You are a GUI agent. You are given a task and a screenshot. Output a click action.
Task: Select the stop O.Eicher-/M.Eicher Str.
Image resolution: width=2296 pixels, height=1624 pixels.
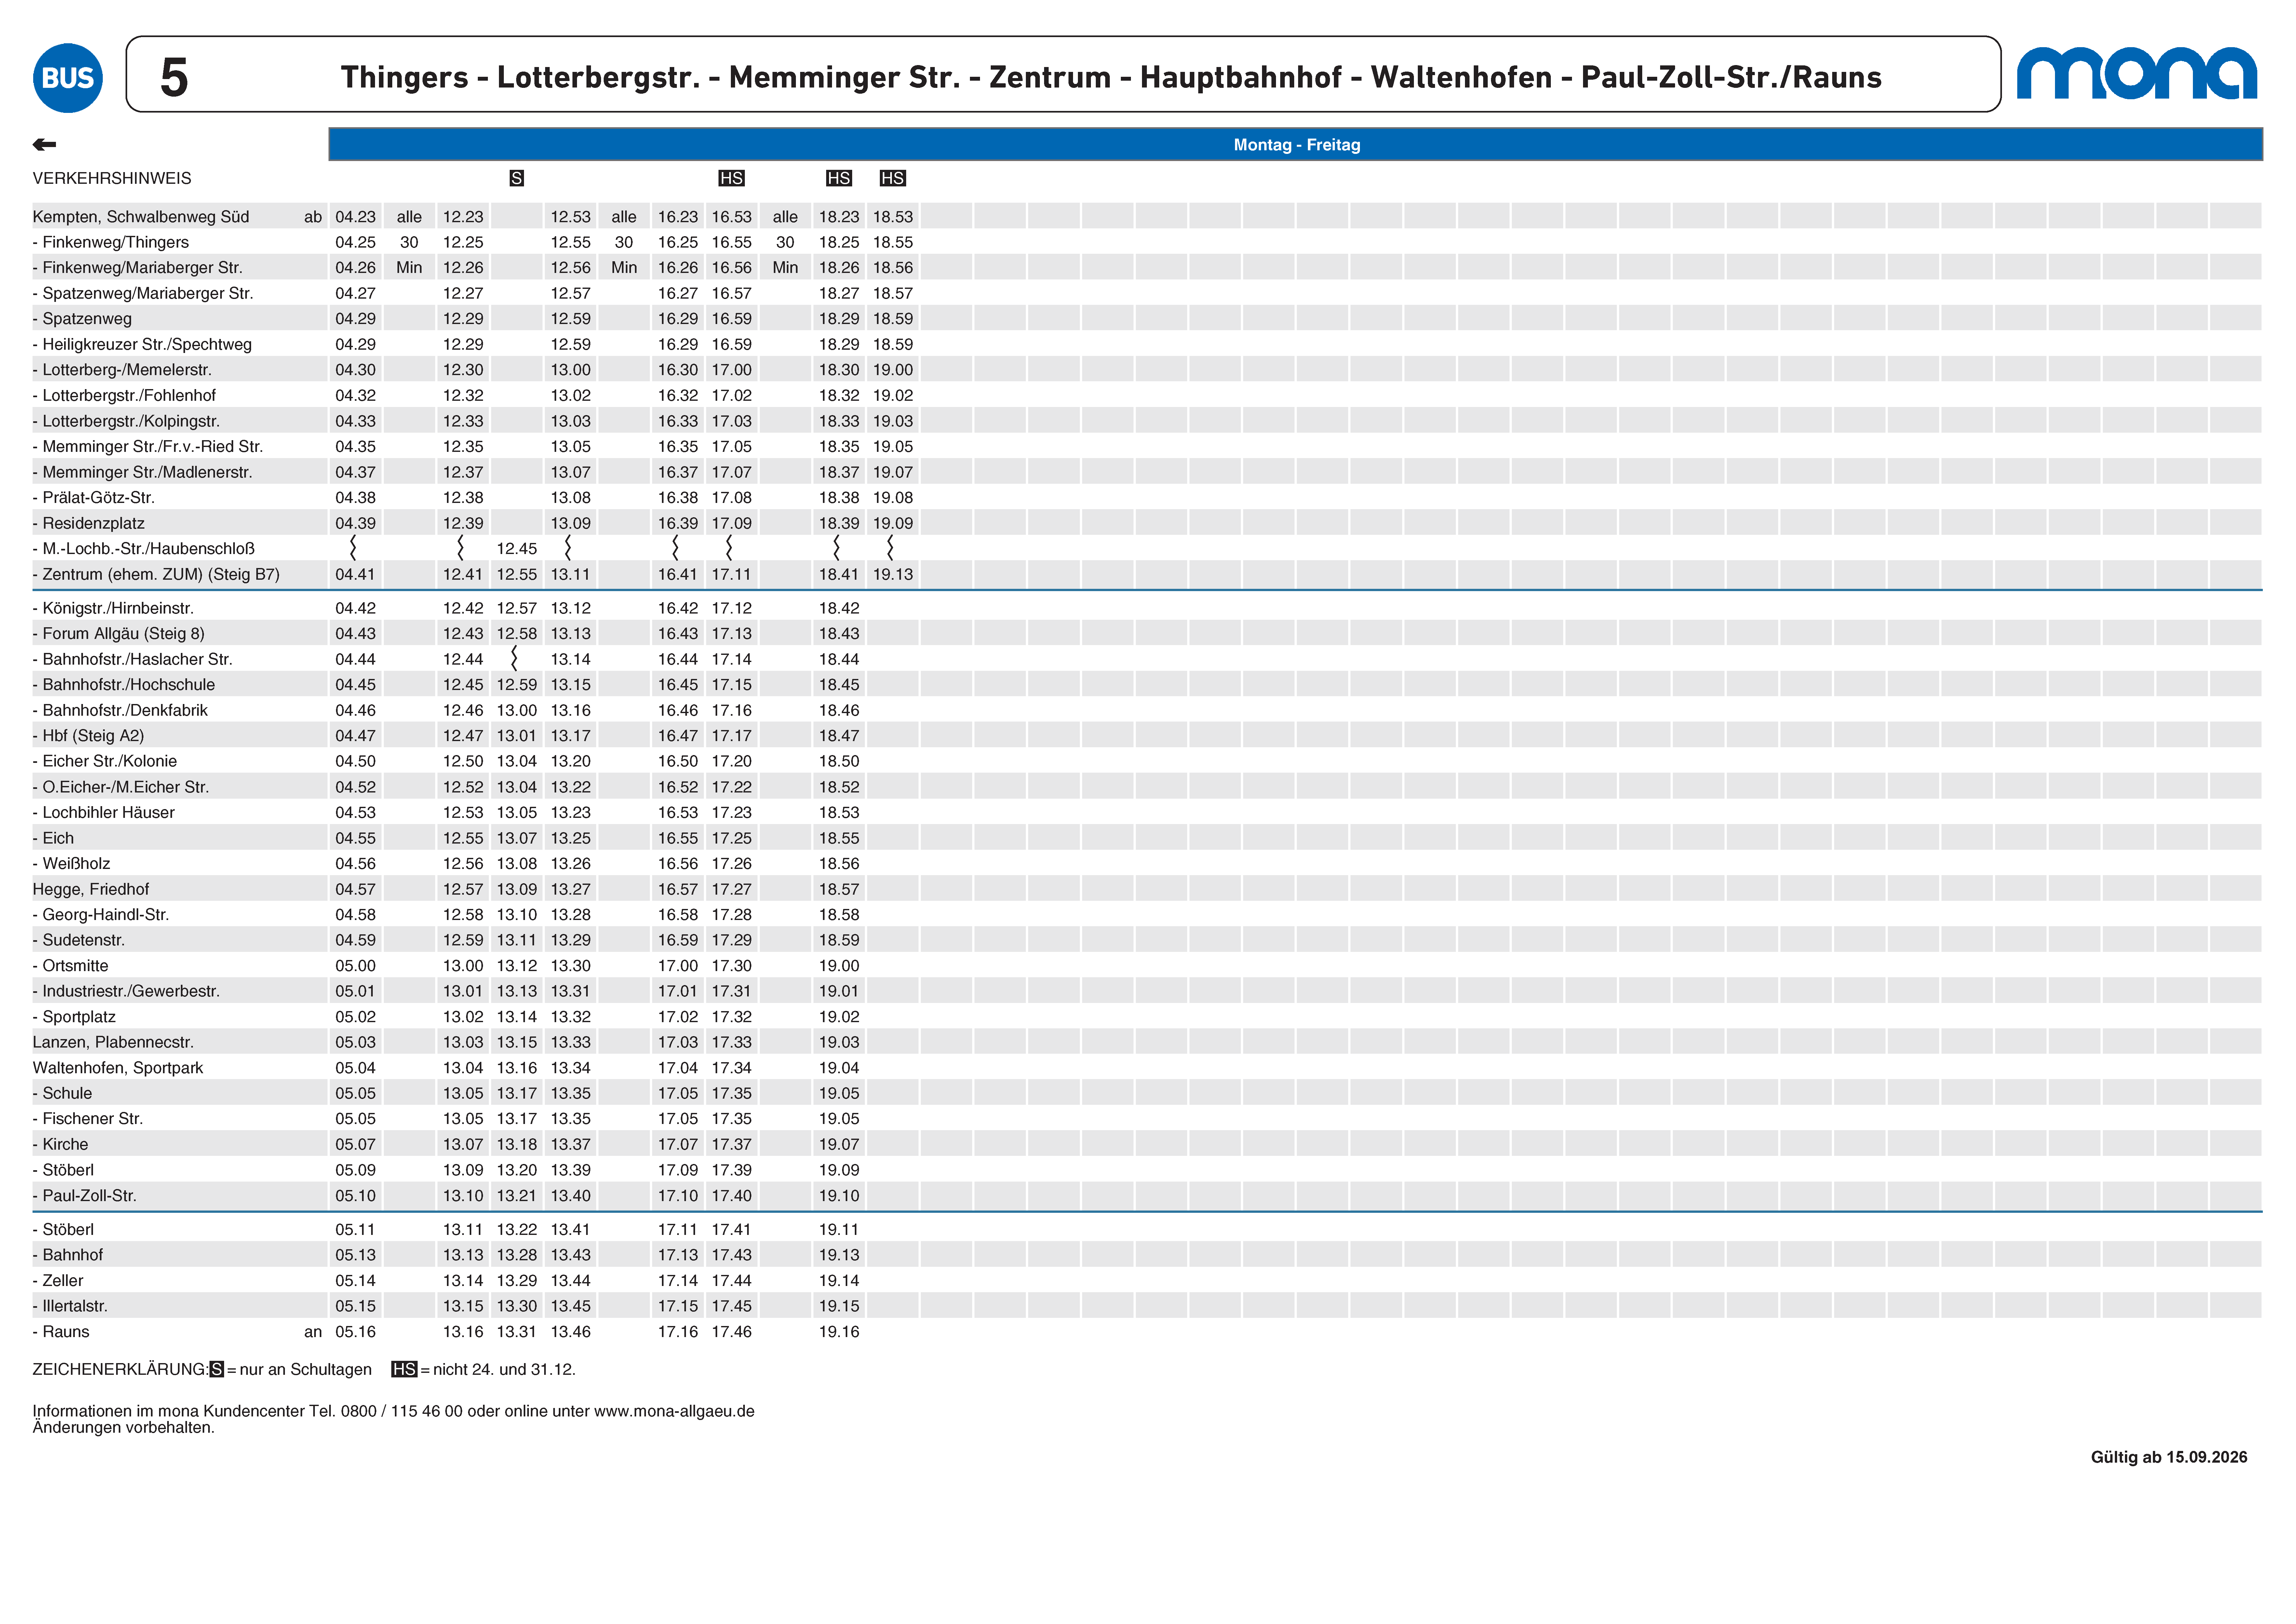point(121,787)
